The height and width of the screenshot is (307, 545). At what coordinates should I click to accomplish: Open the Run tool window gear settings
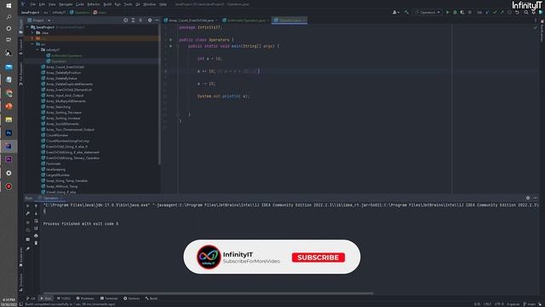click(x=528, y=198)
